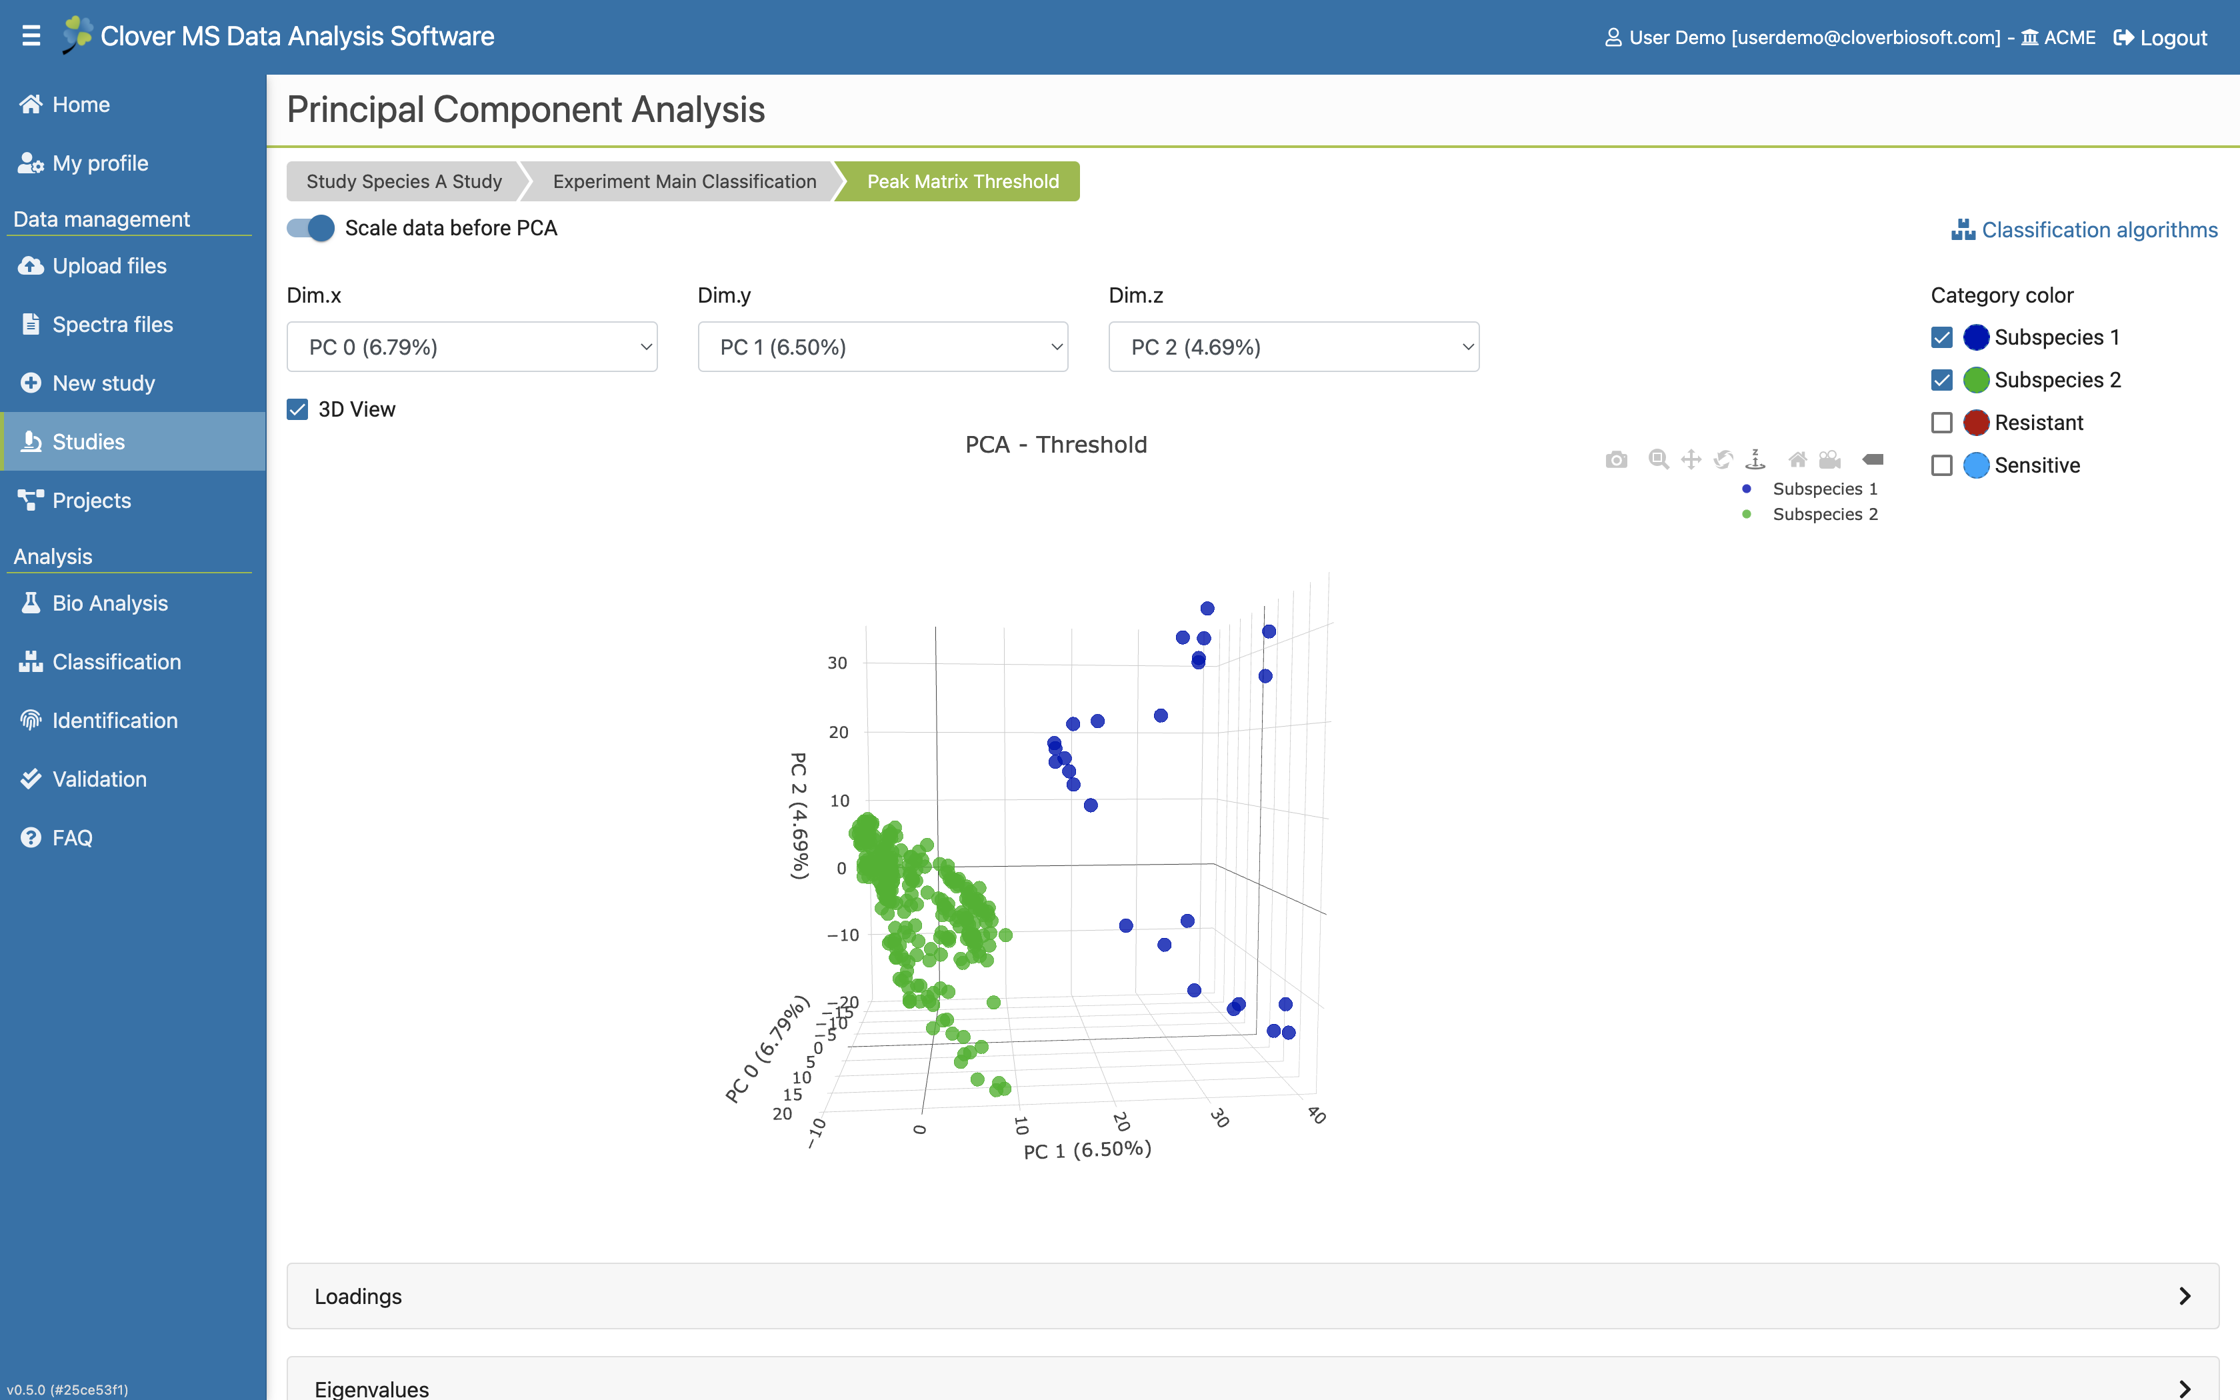Click the Subspecies 2 green color swatch
Viewport: 2240px width, 1400px height.
[1976, 379]
